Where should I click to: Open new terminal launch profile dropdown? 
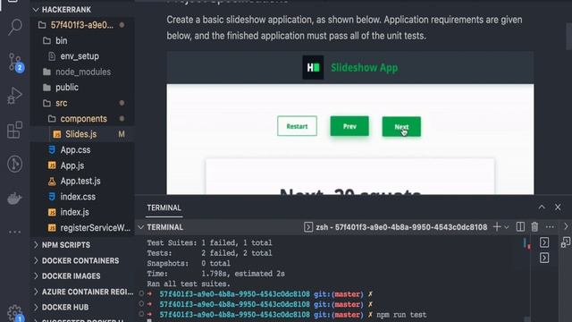point(507,227)
